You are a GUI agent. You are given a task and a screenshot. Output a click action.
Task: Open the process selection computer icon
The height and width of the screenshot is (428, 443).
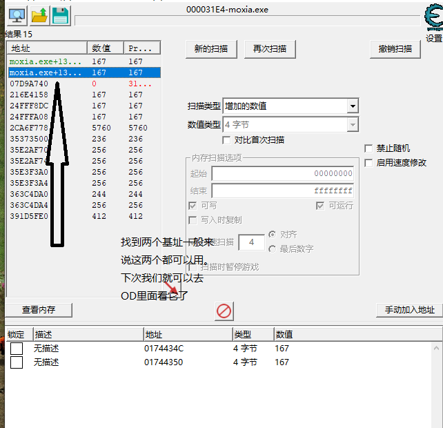[17, 15]
